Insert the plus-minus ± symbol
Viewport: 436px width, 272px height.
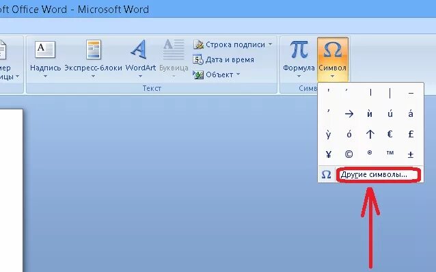click(411, 154)
